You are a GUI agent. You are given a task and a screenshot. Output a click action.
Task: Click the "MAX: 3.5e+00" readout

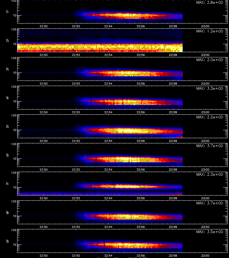click(210, 232)
